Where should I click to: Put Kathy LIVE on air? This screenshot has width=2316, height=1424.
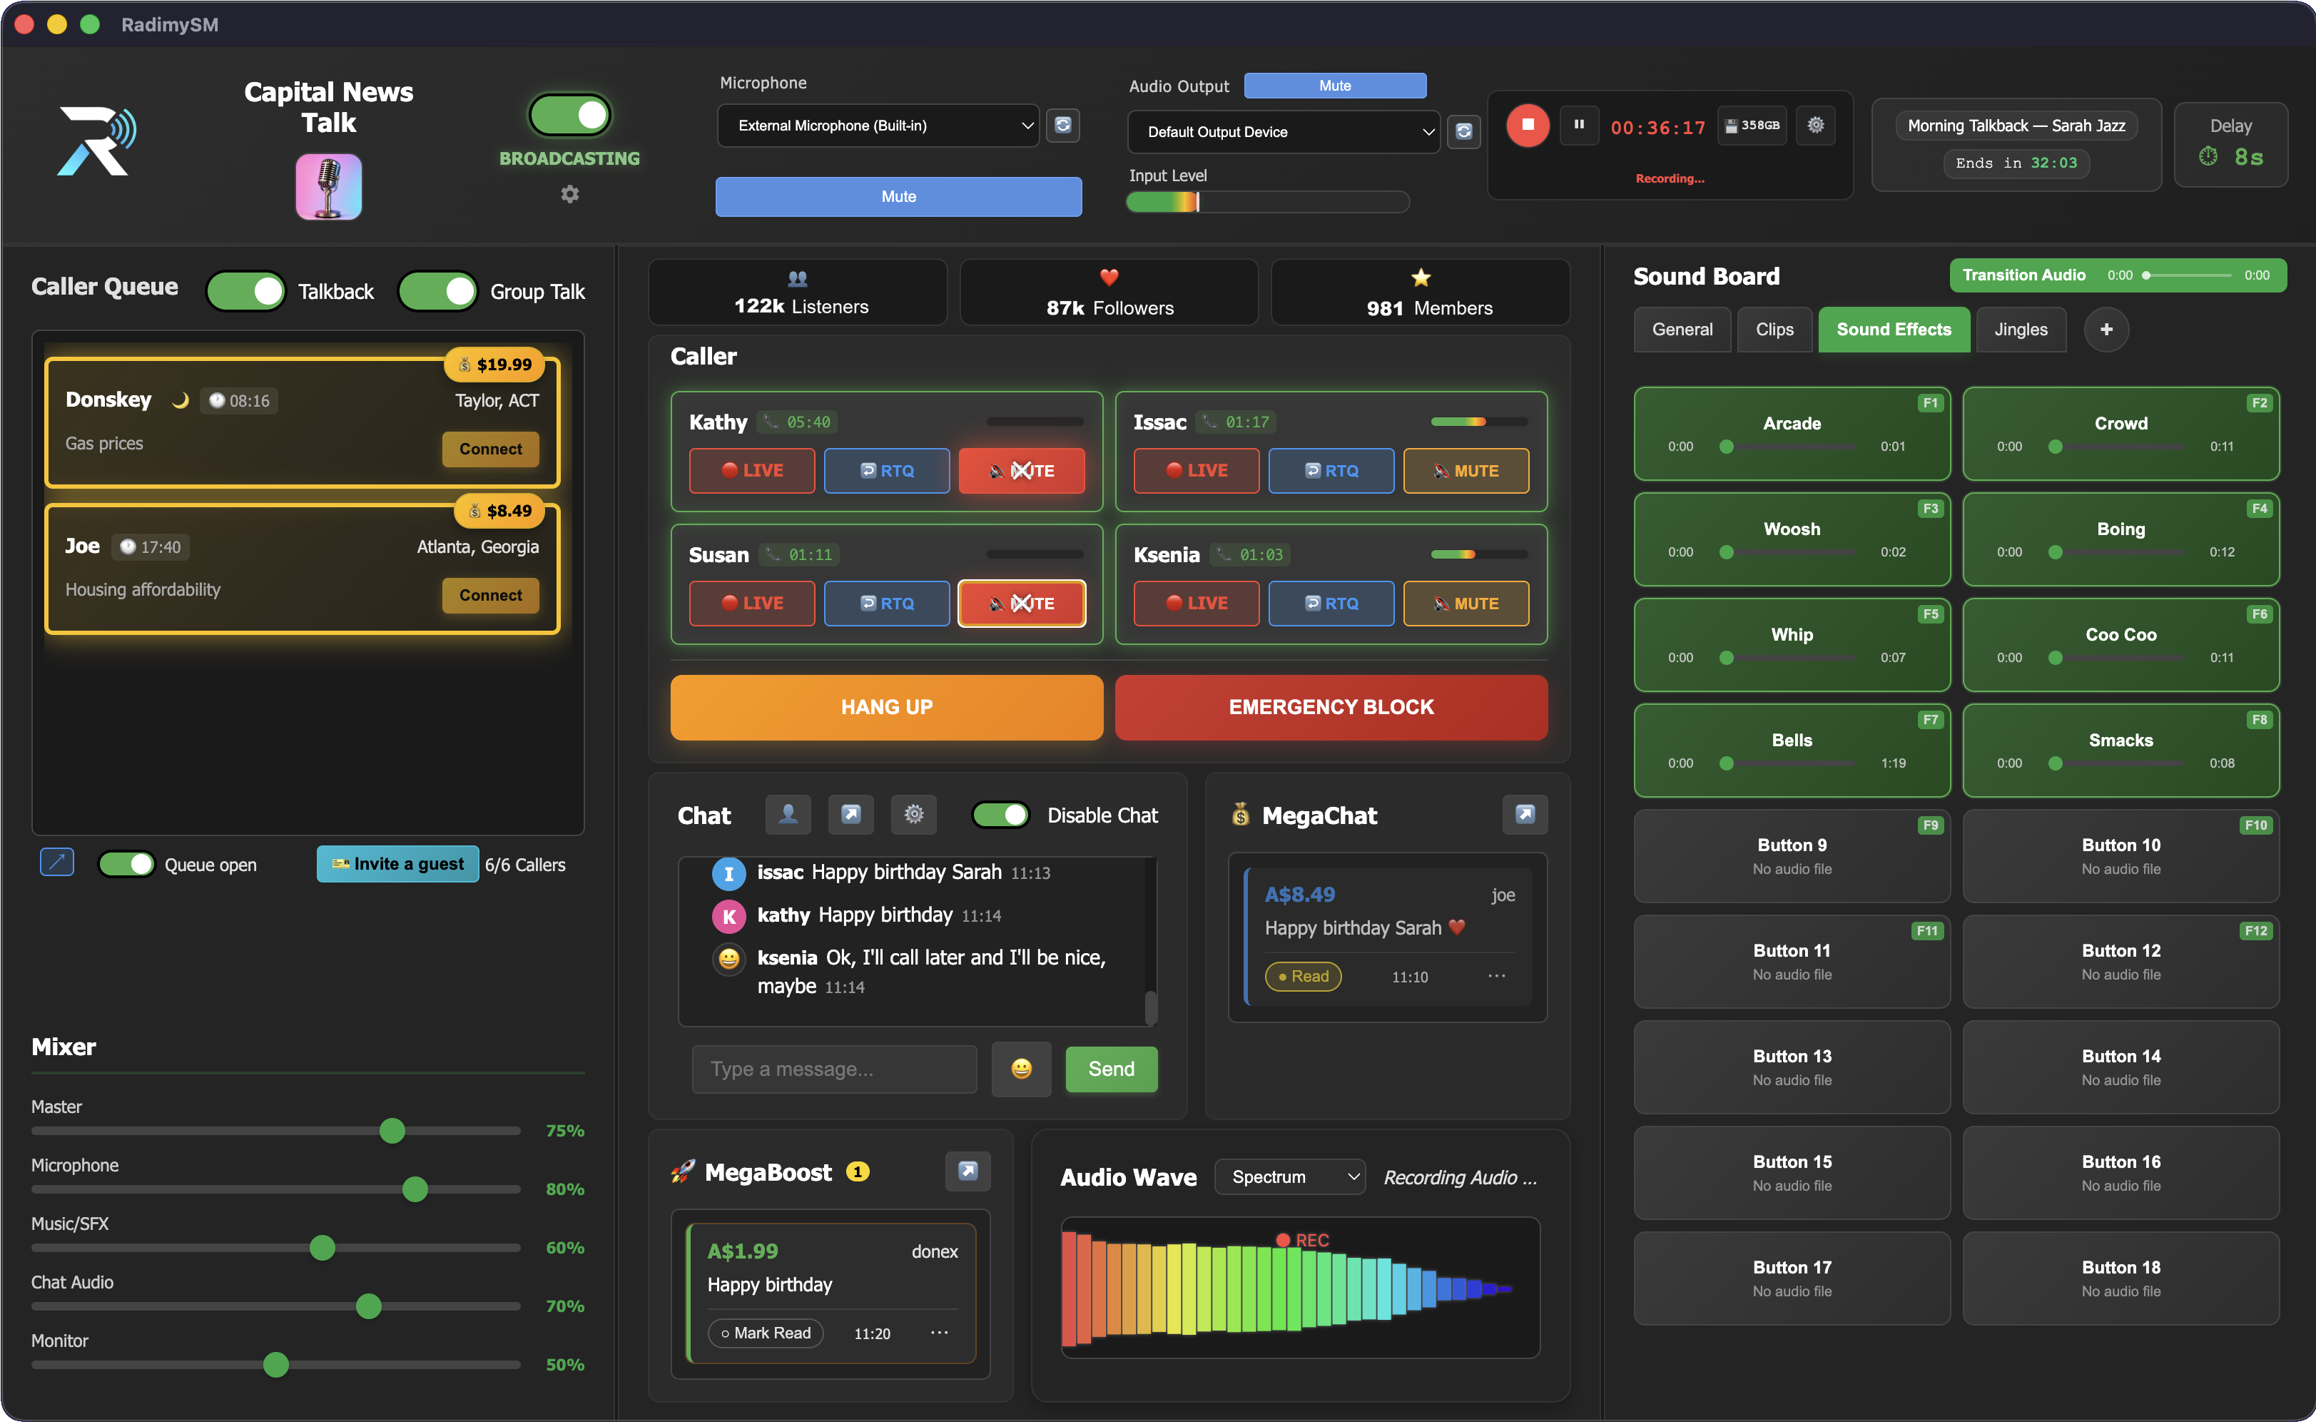click(751, 470)
